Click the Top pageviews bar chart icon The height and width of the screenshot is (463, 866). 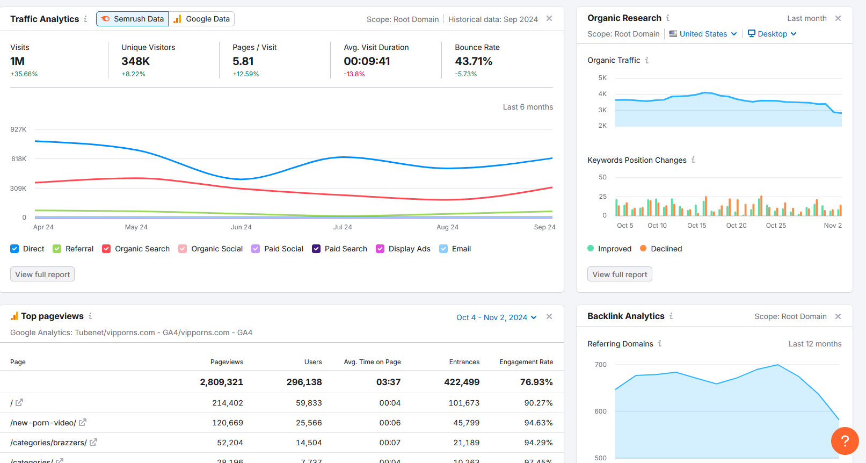(14, 316)
